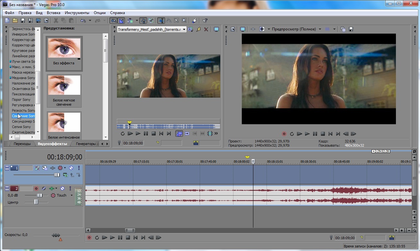420x251 pixels.
Task: Arm audio track 2 for recording
Action: pos(36,189)
